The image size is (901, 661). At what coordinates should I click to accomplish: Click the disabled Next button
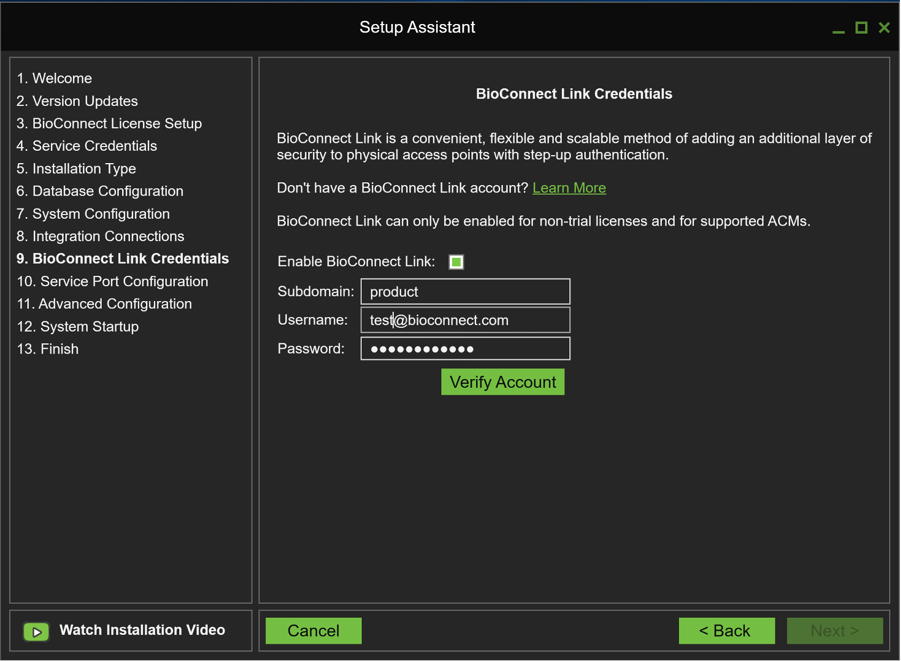click(x=835, y=631)
